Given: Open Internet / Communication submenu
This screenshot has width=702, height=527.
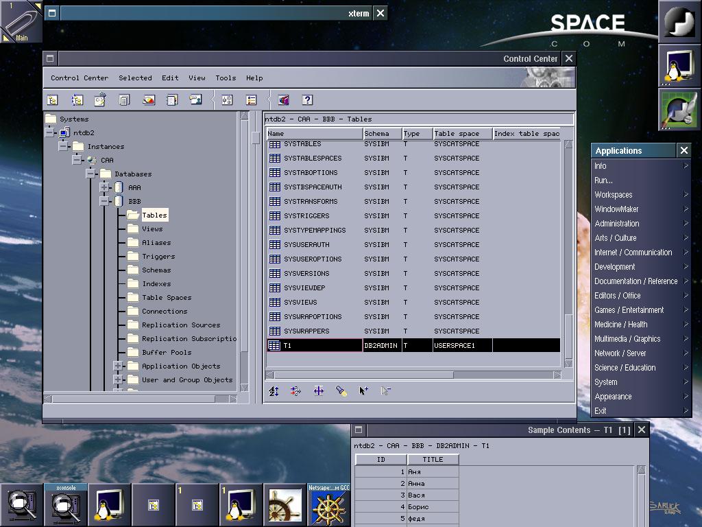Looking at the screenshot, I should click(x=641, y=253).
